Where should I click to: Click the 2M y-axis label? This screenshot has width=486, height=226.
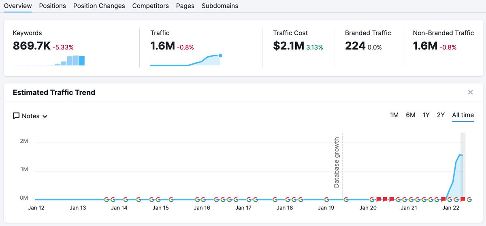click(23, 141)
